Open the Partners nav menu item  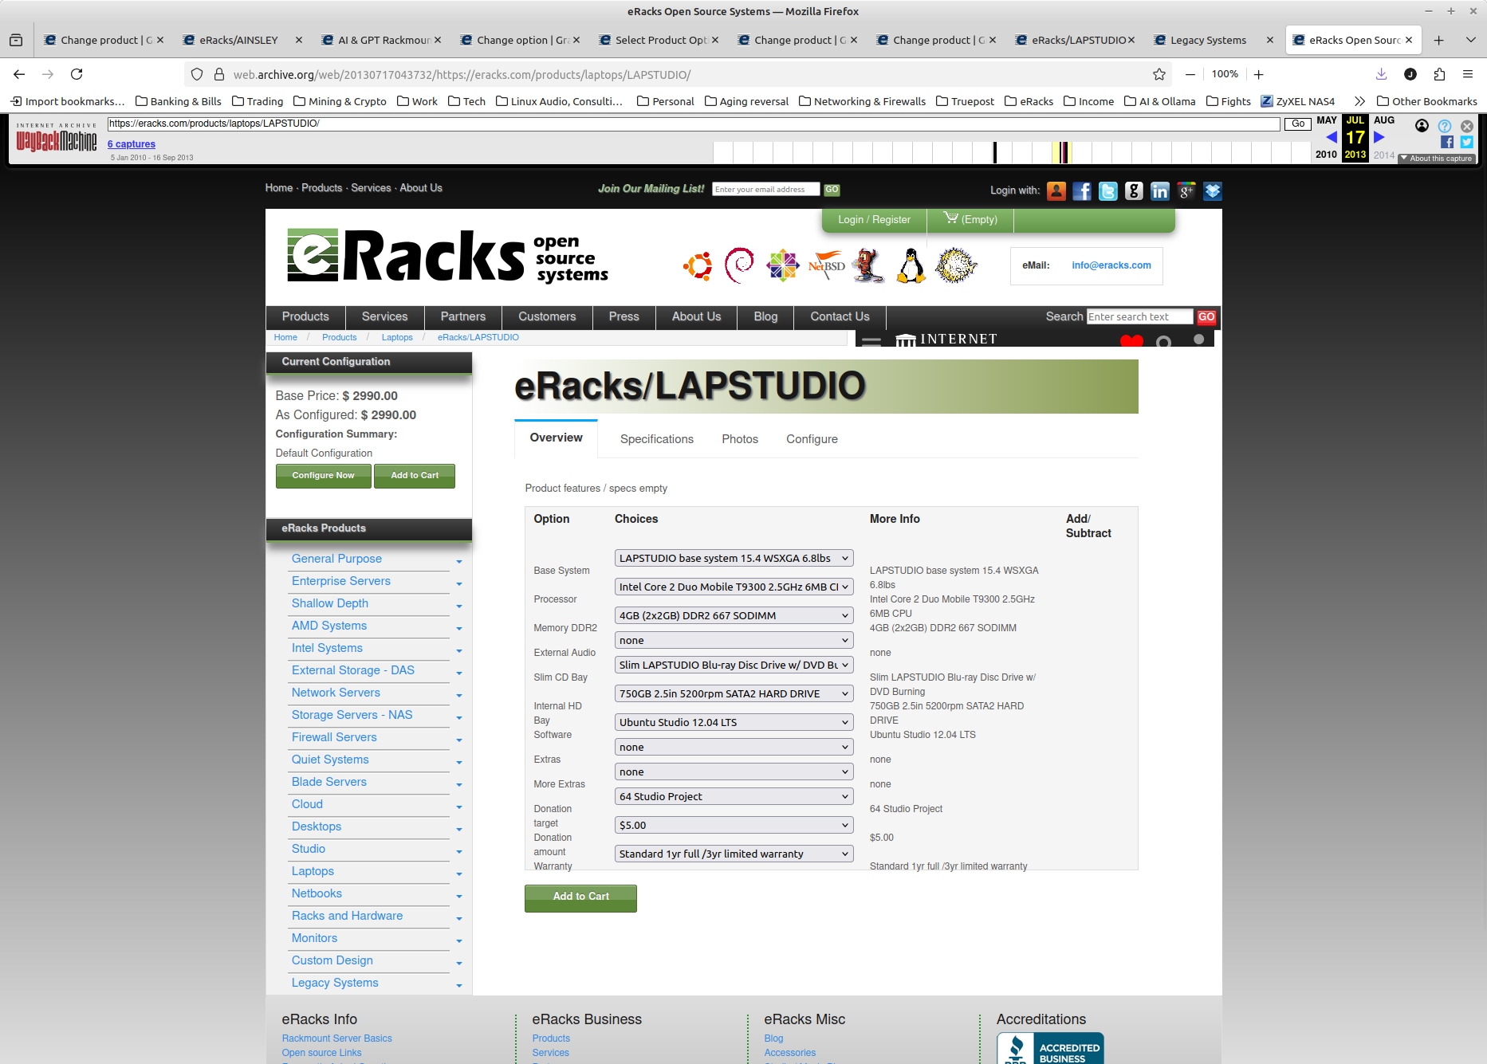tap(462, 316)
